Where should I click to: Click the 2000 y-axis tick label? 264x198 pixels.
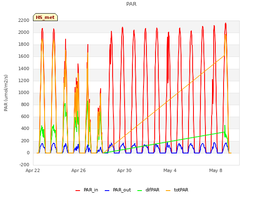24,33
